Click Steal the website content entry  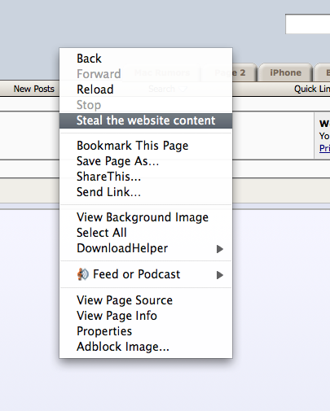coord(146,120)
